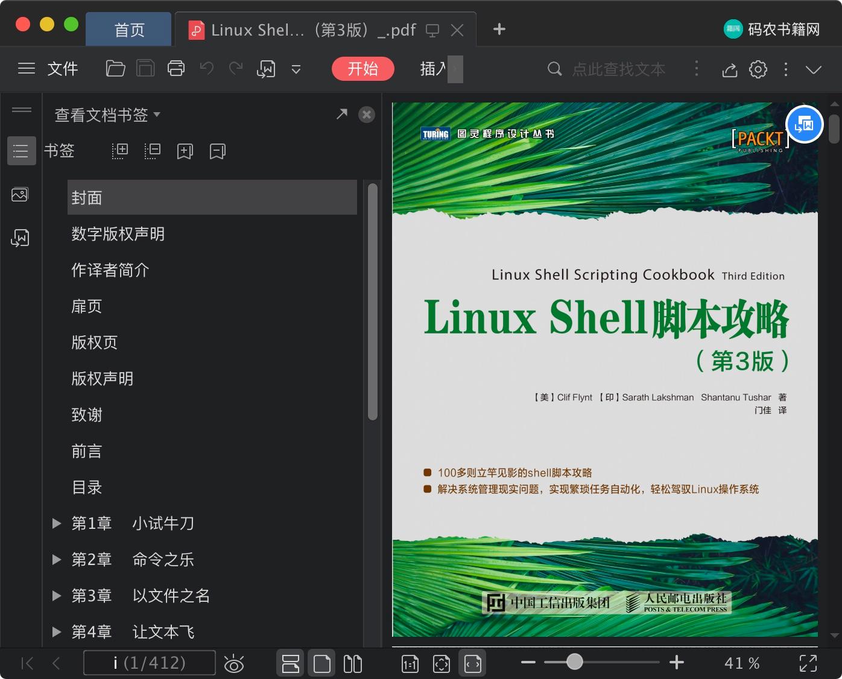This screenshot has height=679, width=842.
Task: Collapse the ribbon with the chevron
Action: (814, 69)
